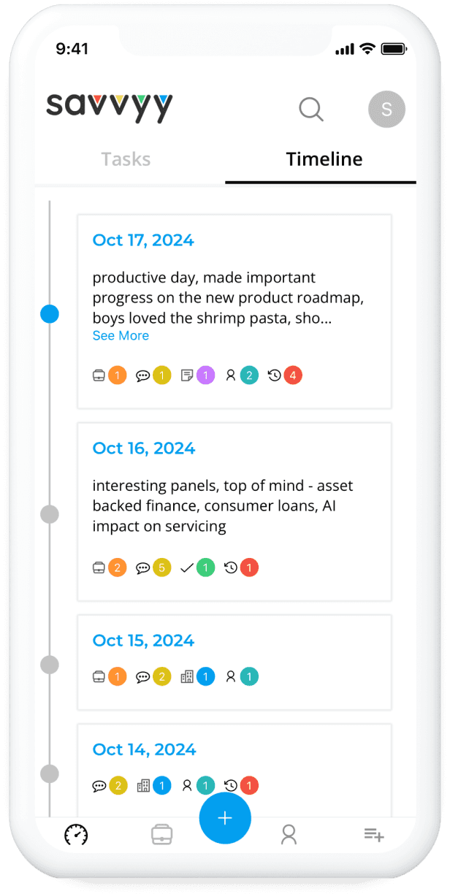Open the search magnifier icon

coord(311,109)
